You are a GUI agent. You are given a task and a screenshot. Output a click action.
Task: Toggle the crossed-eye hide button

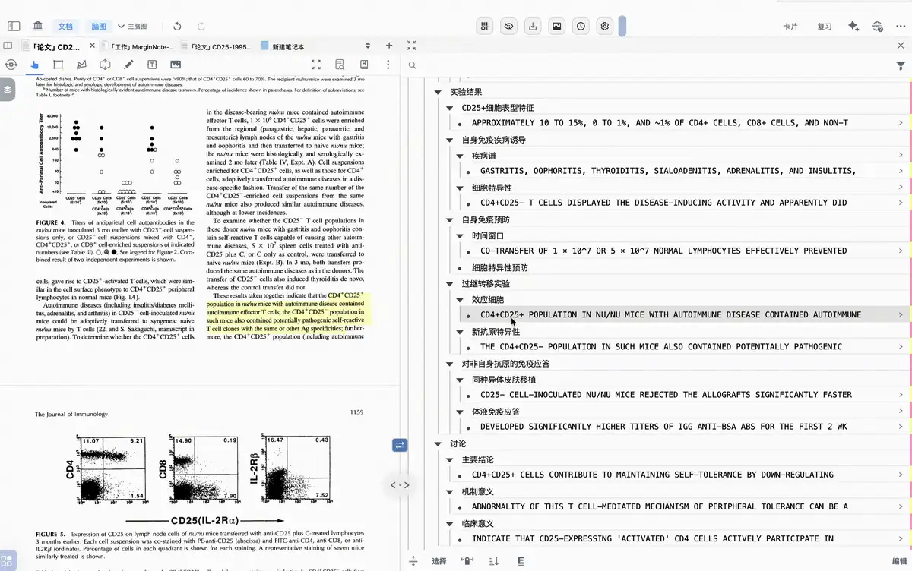click(x=509, y=26)
